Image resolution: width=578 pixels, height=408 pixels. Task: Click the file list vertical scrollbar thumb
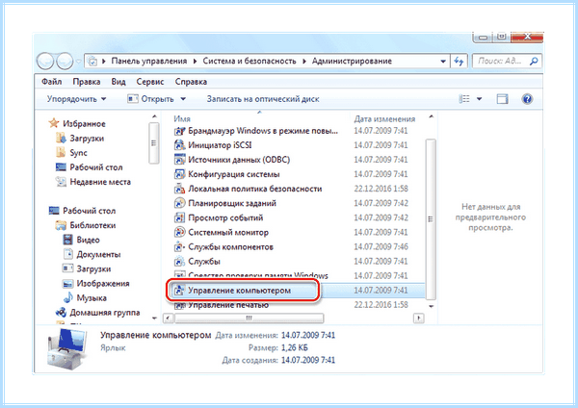431,218
